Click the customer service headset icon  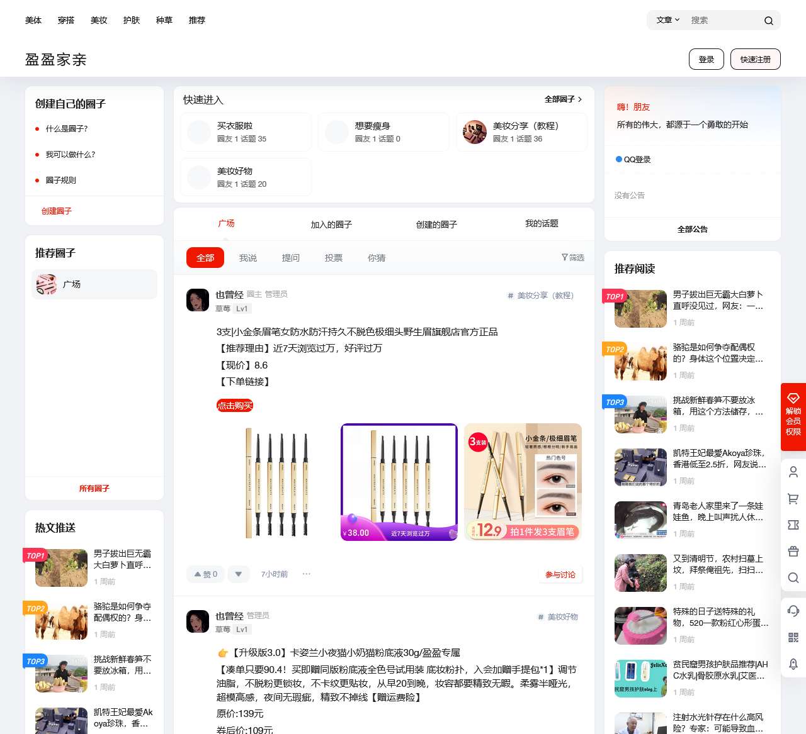tap(793, 609)
